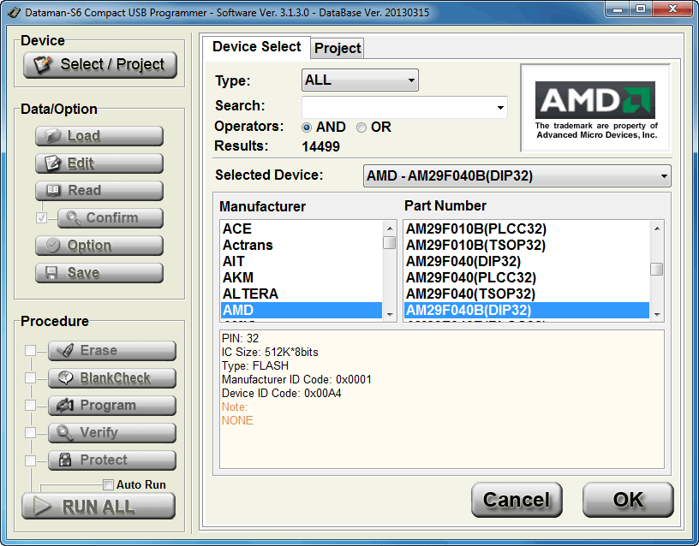This screenshot has height=546, width=699.
Task: Enable the Auto Run checkbox
Action: [x=108, y=485]
